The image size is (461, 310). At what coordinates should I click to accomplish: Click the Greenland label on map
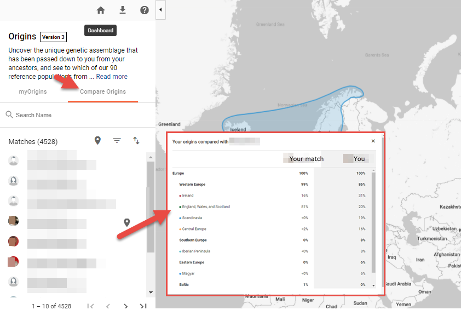pos(169,124)
